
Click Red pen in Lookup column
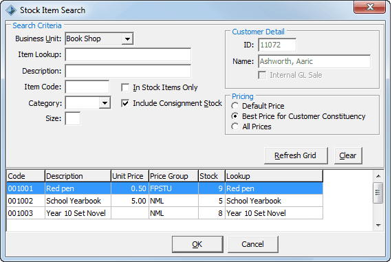pyautogui.click(x=274, y=188)
